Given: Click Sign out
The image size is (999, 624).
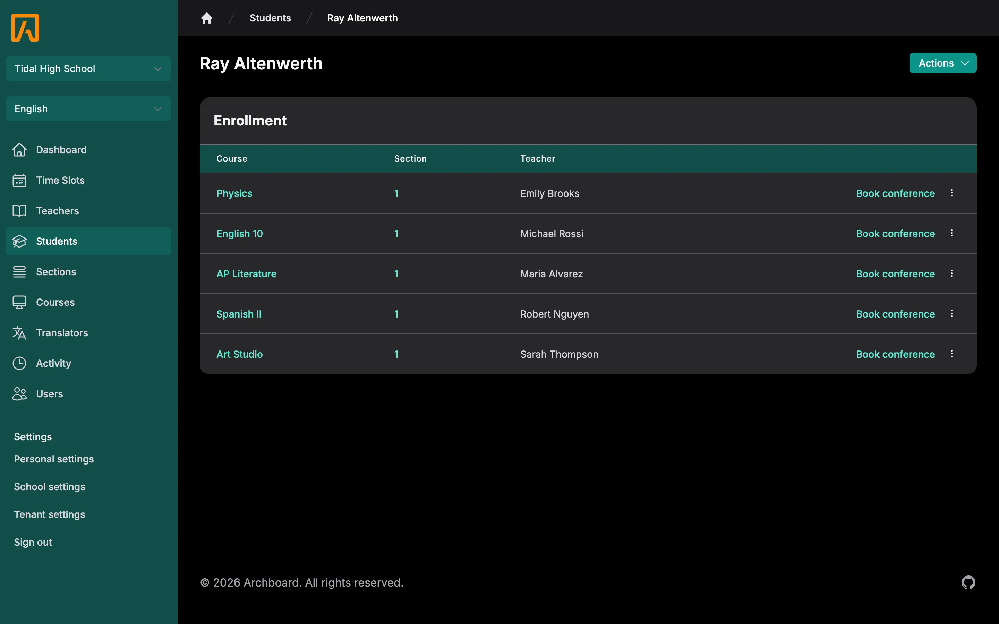Looking at the screenshot, I should [x=33, y=542].
